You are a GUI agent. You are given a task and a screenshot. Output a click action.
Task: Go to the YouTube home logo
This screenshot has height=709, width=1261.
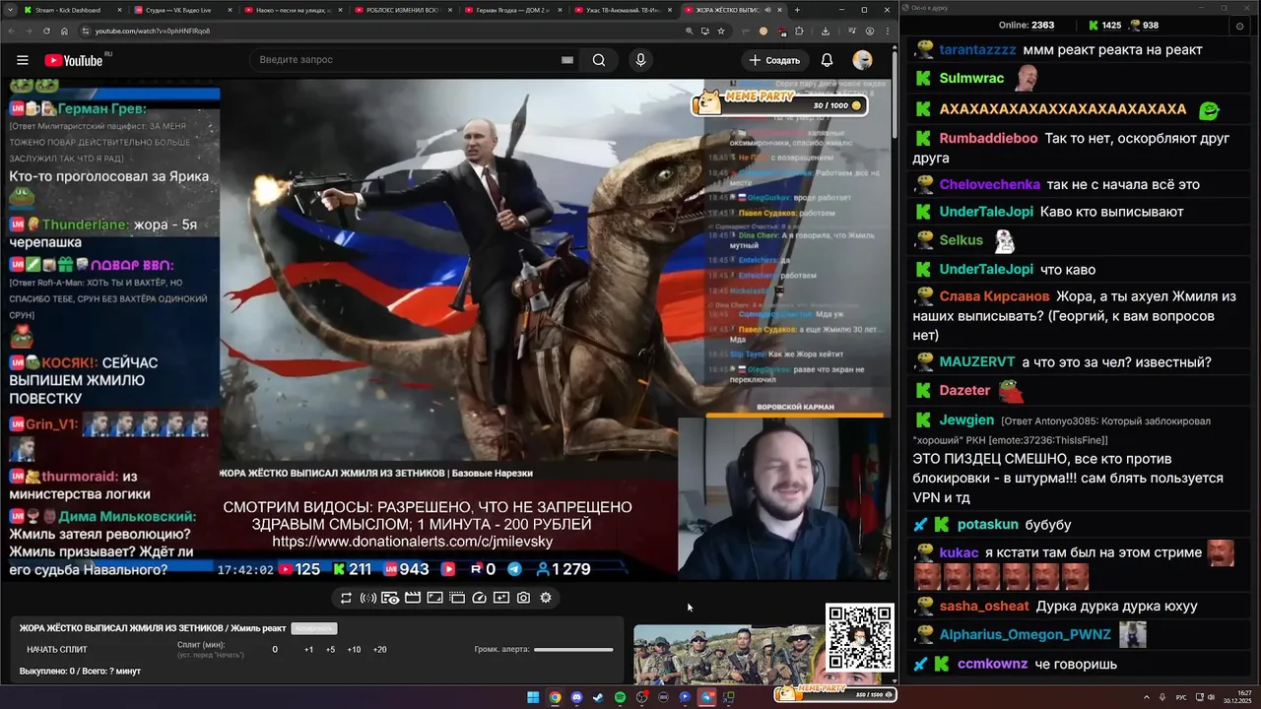(x=73, y=60)
